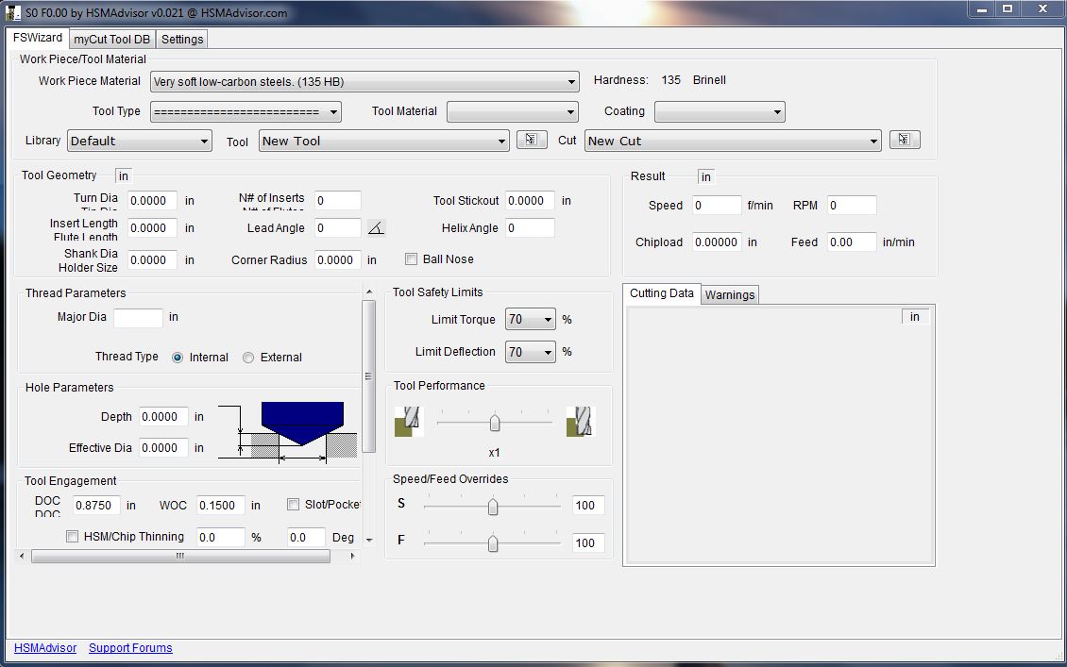Click the Speed override S slider handle
This screenshot has width=1067, height=667.
[492, 507]
